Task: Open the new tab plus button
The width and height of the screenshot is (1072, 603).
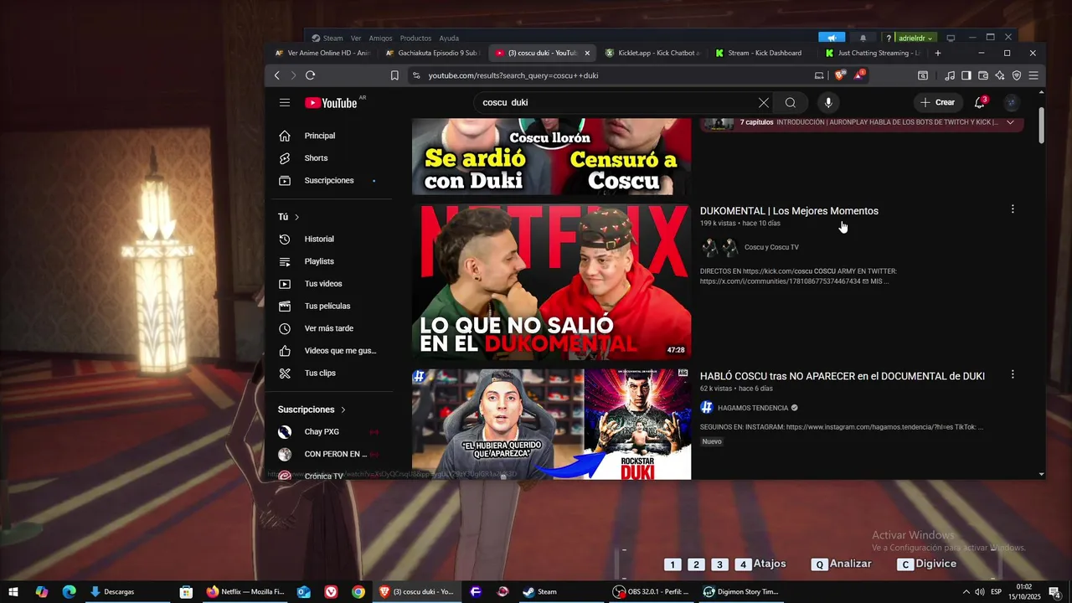Action: click(x=938, y=53)
